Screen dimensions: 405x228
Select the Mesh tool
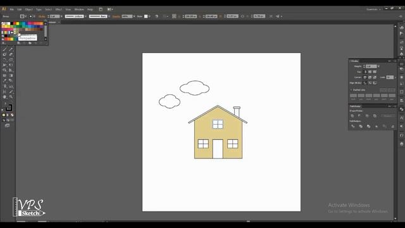tap(4, 75)
